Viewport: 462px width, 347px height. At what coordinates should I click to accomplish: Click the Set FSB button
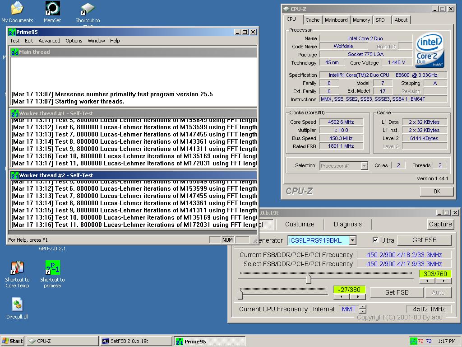pos(397,292)
